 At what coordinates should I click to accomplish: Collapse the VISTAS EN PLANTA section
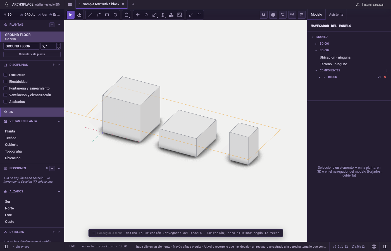pyautogui.click(x=59, y=121)
